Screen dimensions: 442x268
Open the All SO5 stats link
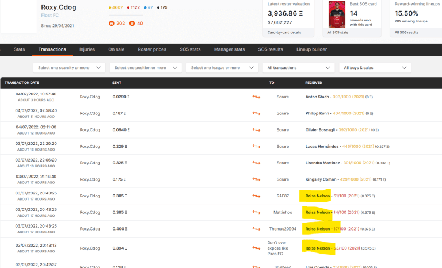(x=338, y=32)
